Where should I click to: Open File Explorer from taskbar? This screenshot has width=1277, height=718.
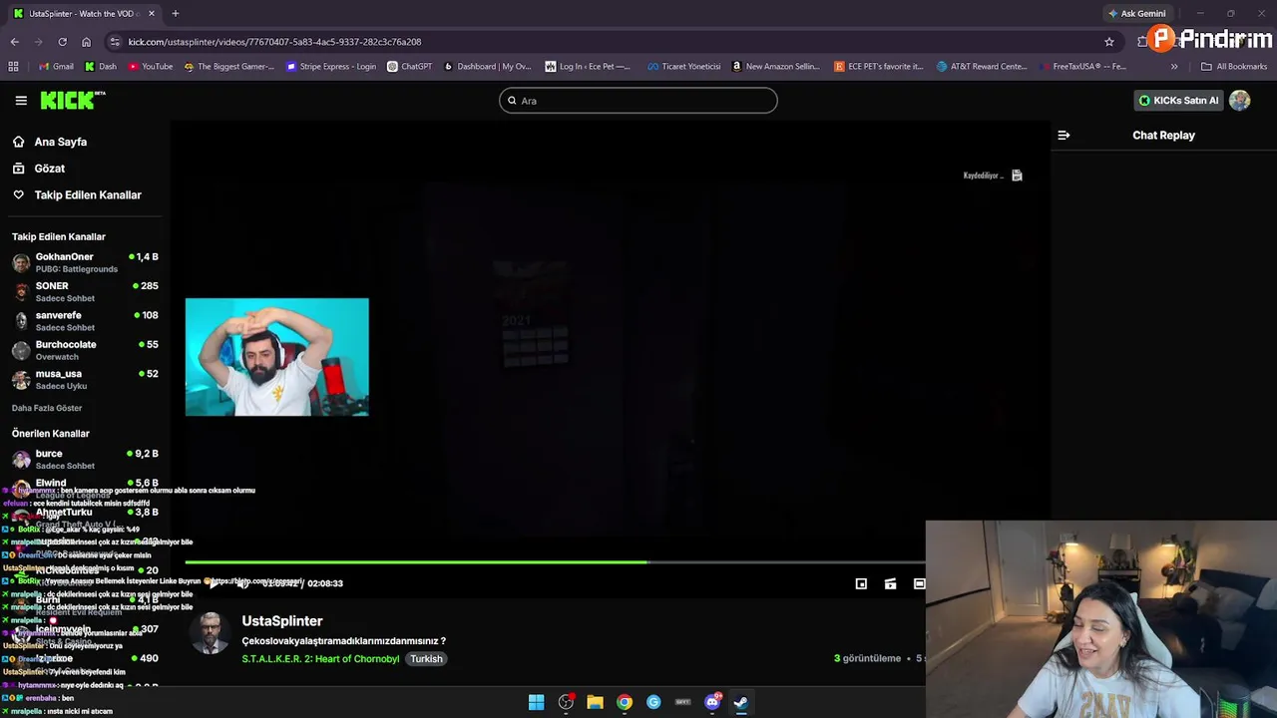(x=595, y=702)
